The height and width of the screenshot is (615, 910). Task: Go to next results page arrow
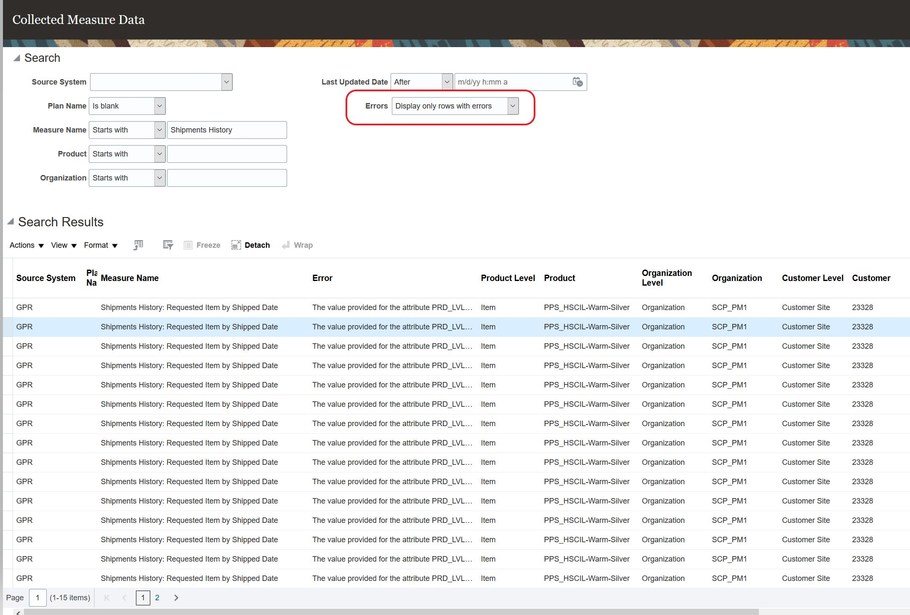(x=176, y=598)
